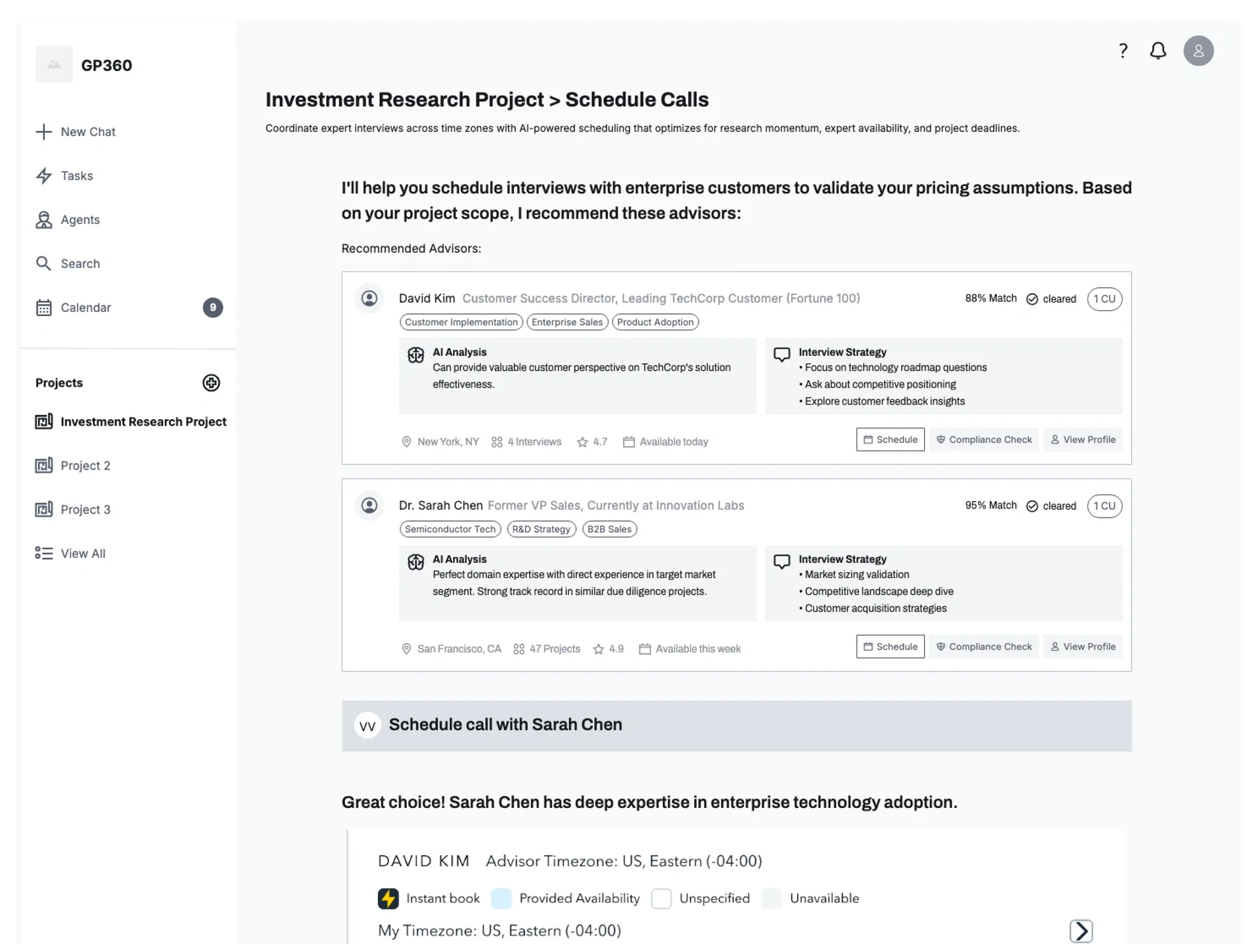
Task: Click David Kim's profile avatar icon
Action: click(369, 299)
